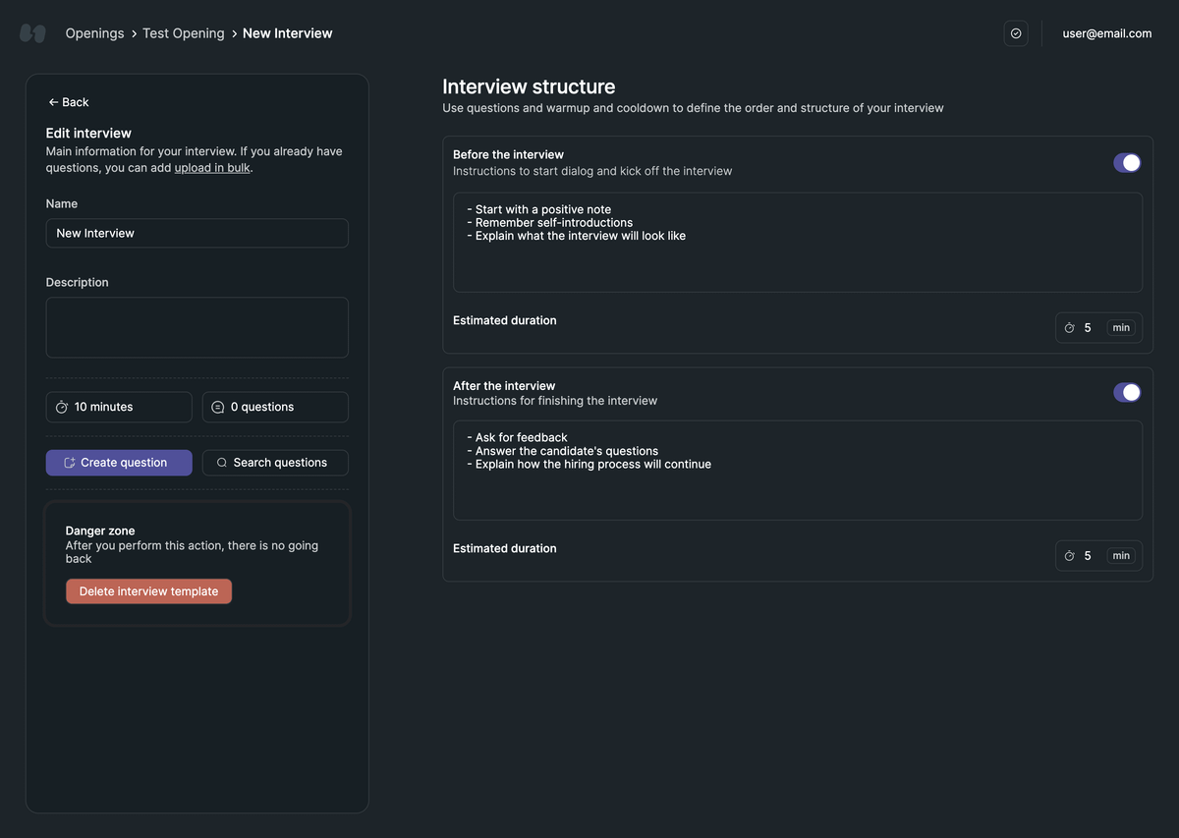Go Back using the arrow link

tap(69, 102)
